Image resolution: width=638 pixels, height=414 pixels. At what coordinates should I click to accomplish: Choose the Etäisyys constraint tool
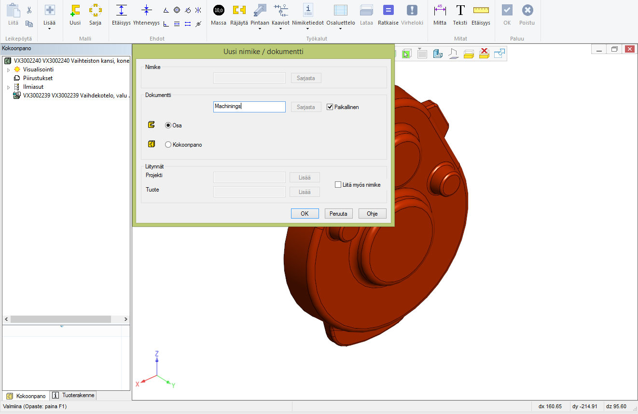(122, 14)
